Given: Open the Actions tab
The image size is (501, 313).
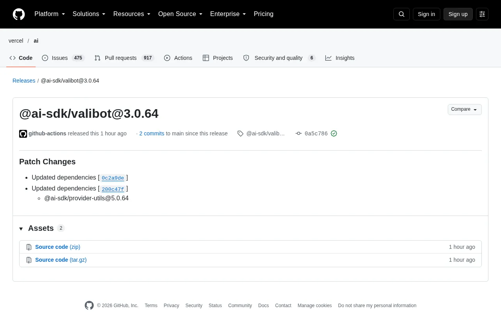Looking at the screenshot, I should 178,58.
